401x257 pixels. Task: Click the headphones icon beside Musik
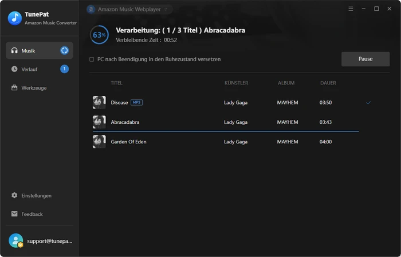click(x=14, y=50)
